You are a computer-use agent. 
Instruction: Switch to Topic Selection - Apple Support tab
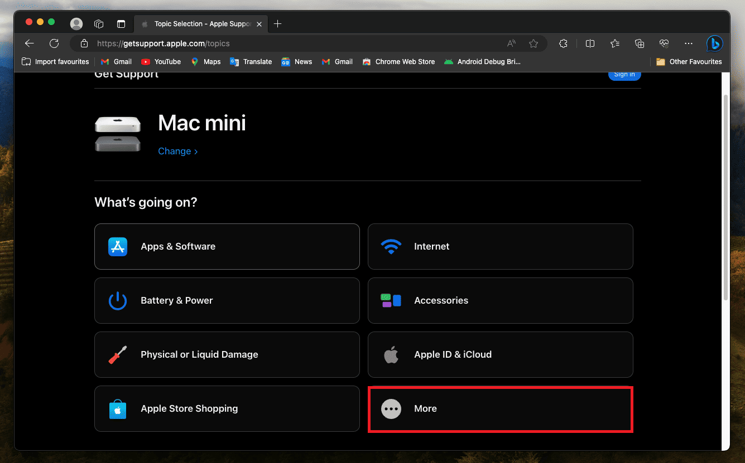point(201,24)
